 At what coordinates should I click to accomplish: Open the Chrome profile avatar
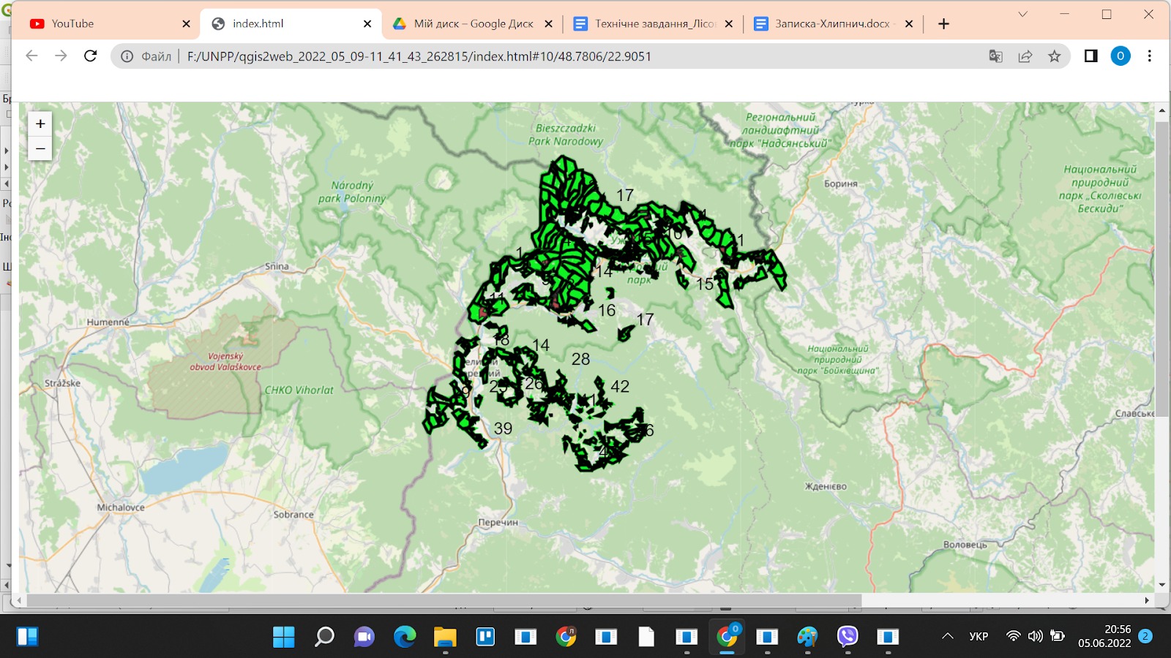coord(1120,56)
